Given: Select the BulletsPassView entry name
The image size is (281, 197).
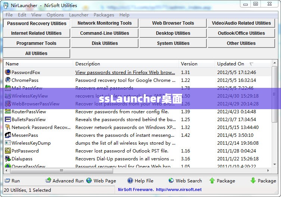Looking at the screenshot, I should 28,119.
